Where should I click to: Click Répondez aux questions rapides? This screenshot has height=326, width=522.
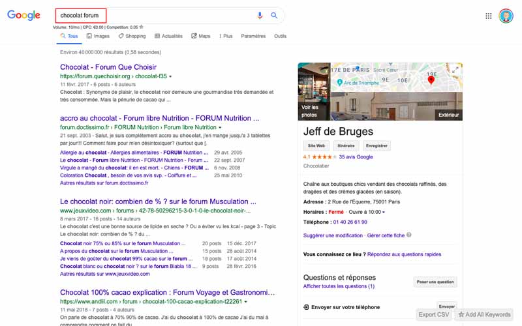(x=404, y=254)
